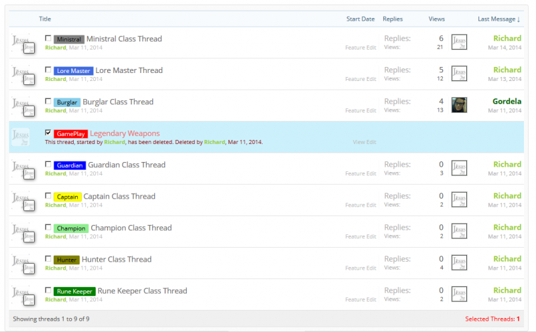This screenshot has height=332, width=536.
Task: Check the Ministral Class Thread checkbox
Action: coord(48,38)
